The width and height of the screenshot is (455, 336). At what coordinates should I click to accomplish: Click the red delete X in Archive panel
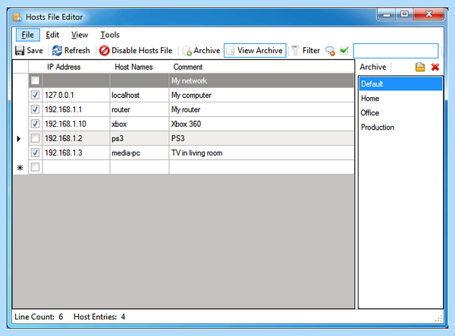[x=435, y=67]
